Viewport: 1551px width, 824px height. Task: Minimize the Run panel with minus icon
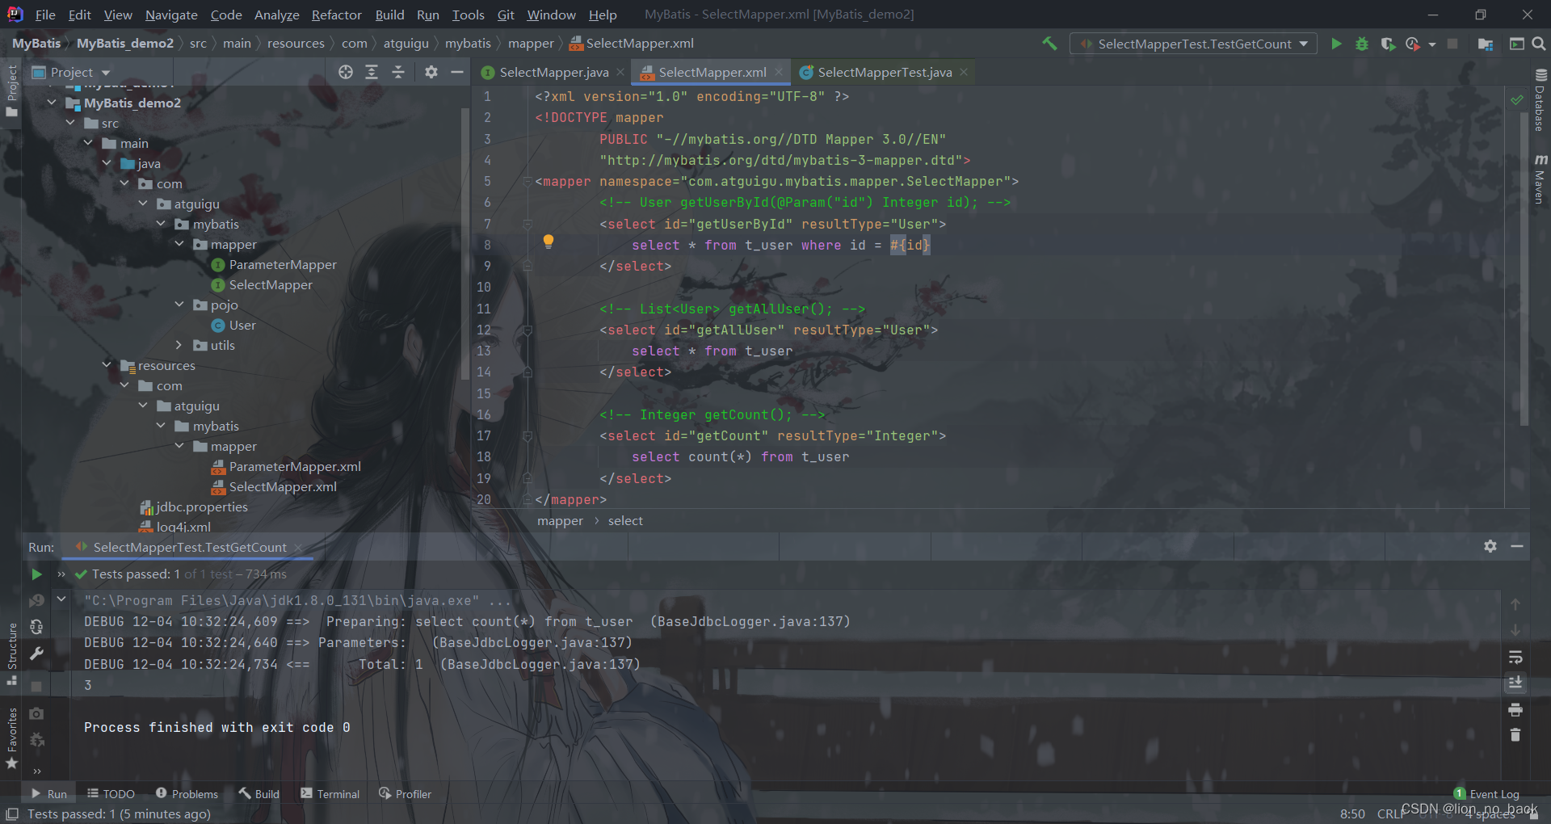1517,546
